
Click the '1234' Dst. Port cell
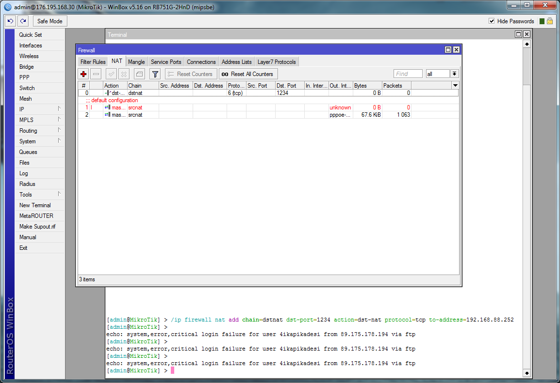290,93
